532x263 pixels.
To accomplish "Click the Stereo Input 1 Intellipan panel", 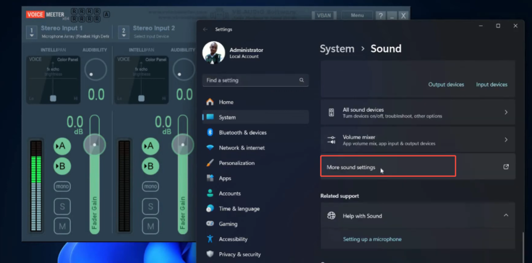I will point(54,80).
